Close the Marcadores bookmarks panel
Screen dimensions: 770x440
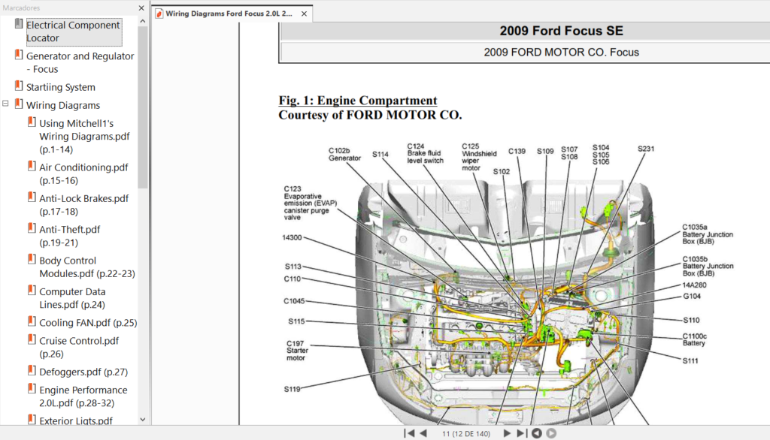coord(141,8)
